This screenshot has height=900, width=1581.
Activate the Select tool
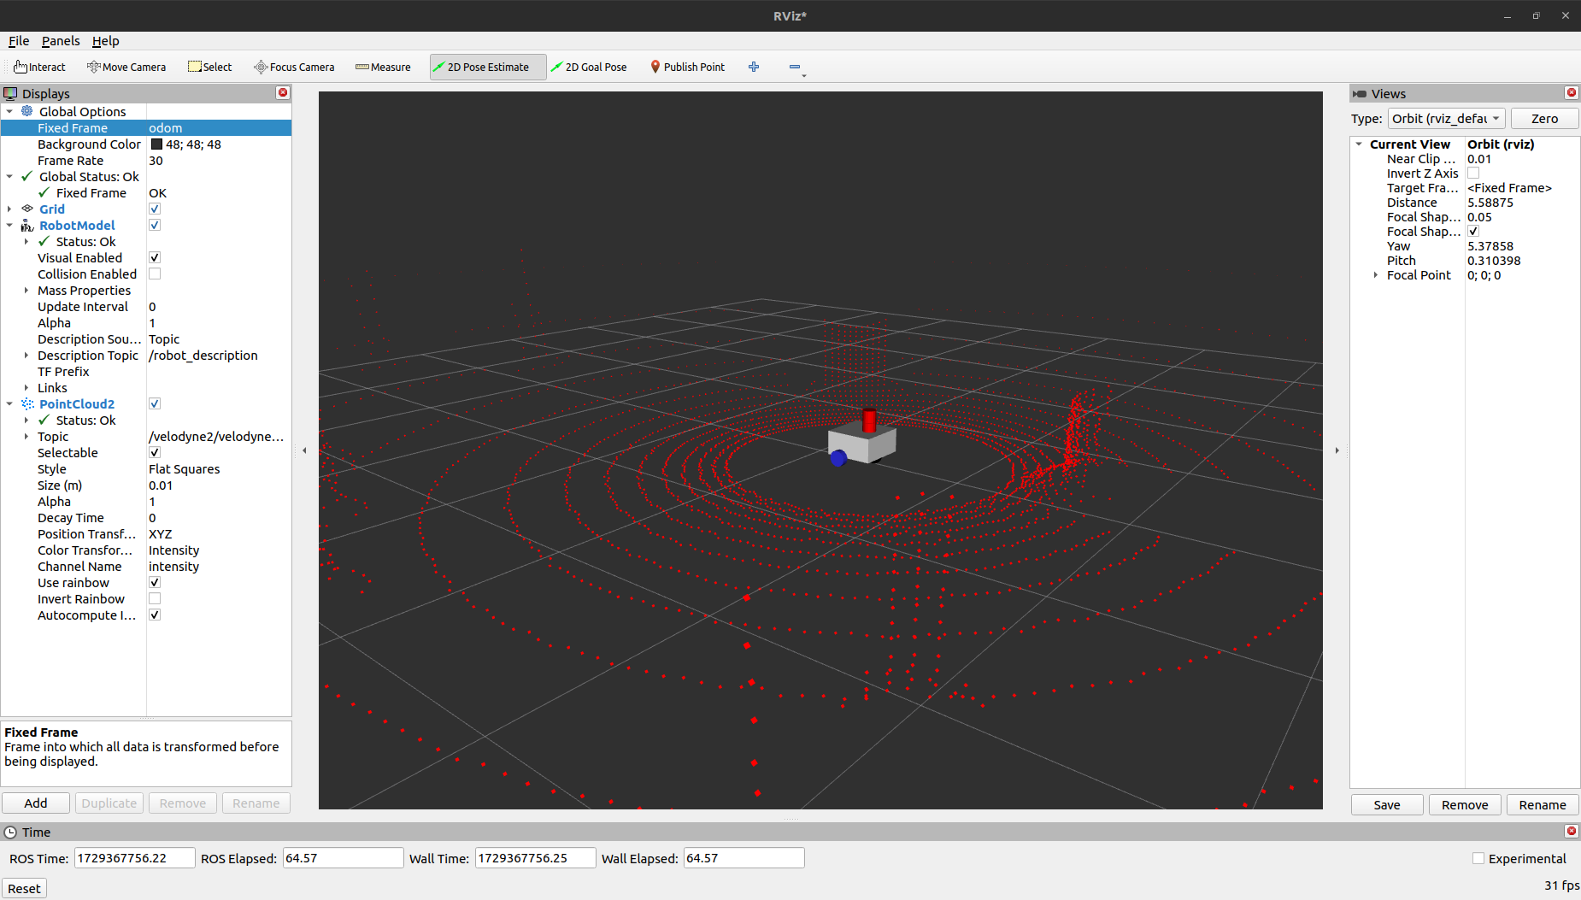pyautogui.click(x=210, y=67)
